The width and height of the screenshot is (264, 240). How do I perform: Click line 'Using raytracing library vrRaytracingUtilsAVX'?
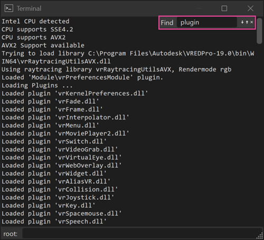pos(117,69)
